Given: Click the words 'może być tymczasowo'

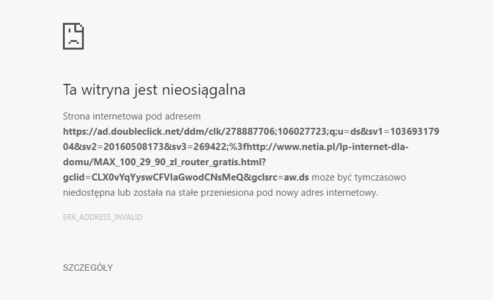Looking at the screenshot, I should coord(359,177).
